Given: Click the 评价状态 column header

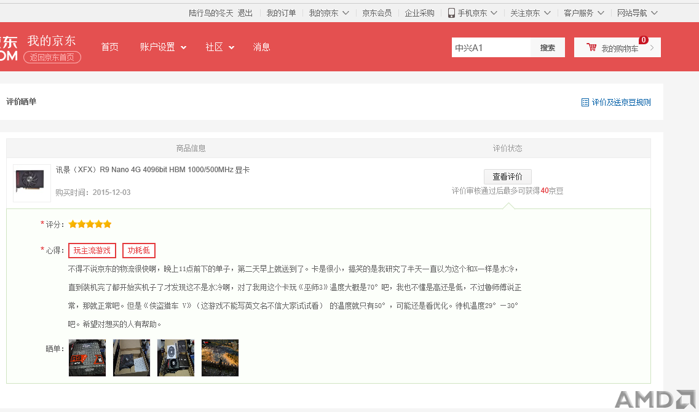Looking at the screenshot, I should click(507, 148).
